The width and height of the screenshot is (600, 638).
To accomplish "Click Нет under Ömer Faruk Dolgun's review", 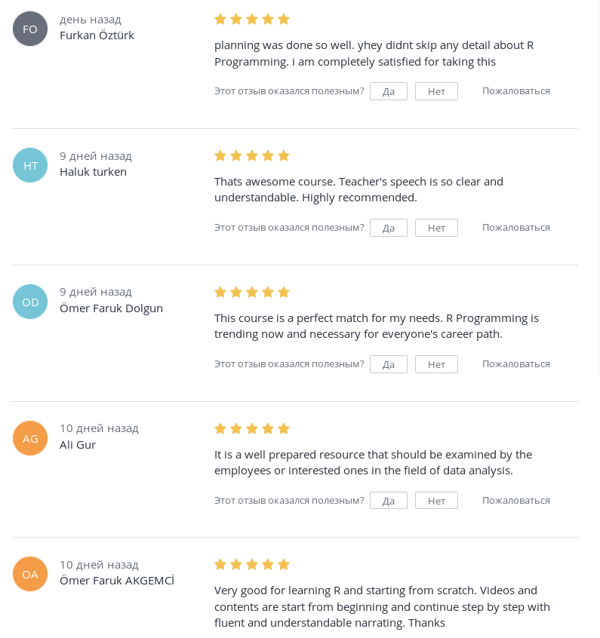I will pos(436,363).
